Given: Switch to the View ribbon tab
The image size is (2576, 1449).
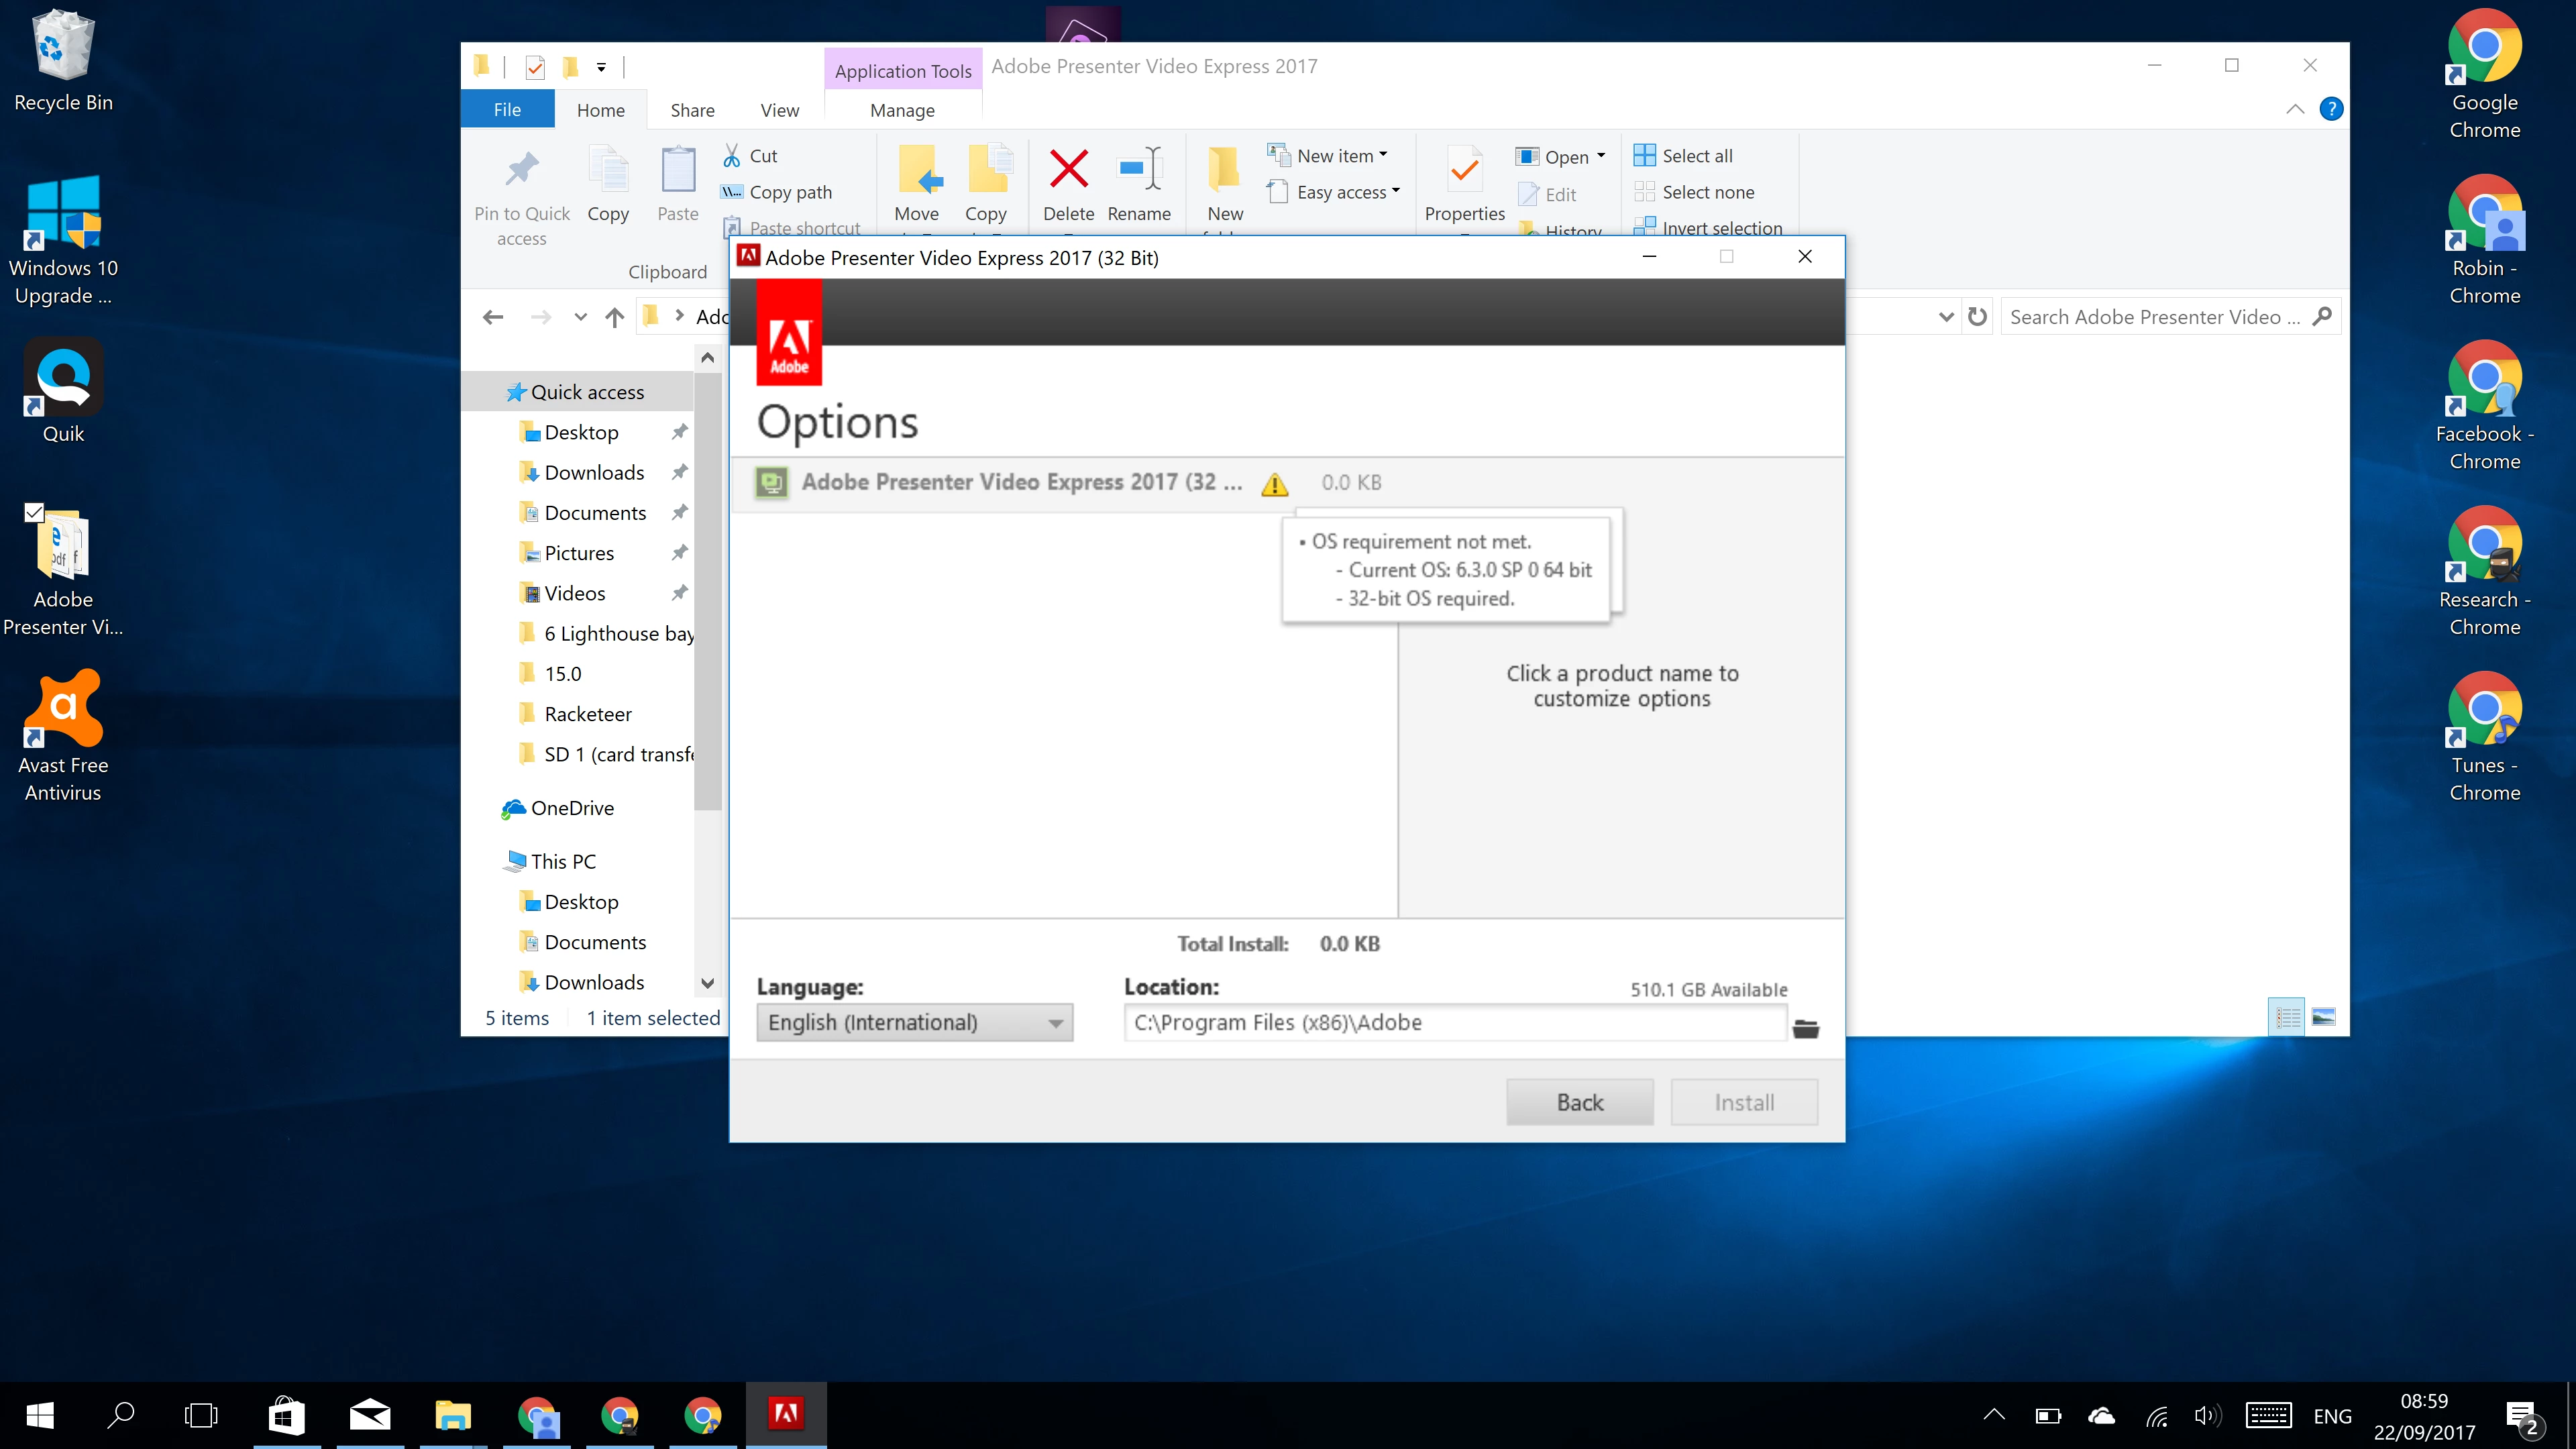Looking at the screenshot, I should tap(779, 110).
